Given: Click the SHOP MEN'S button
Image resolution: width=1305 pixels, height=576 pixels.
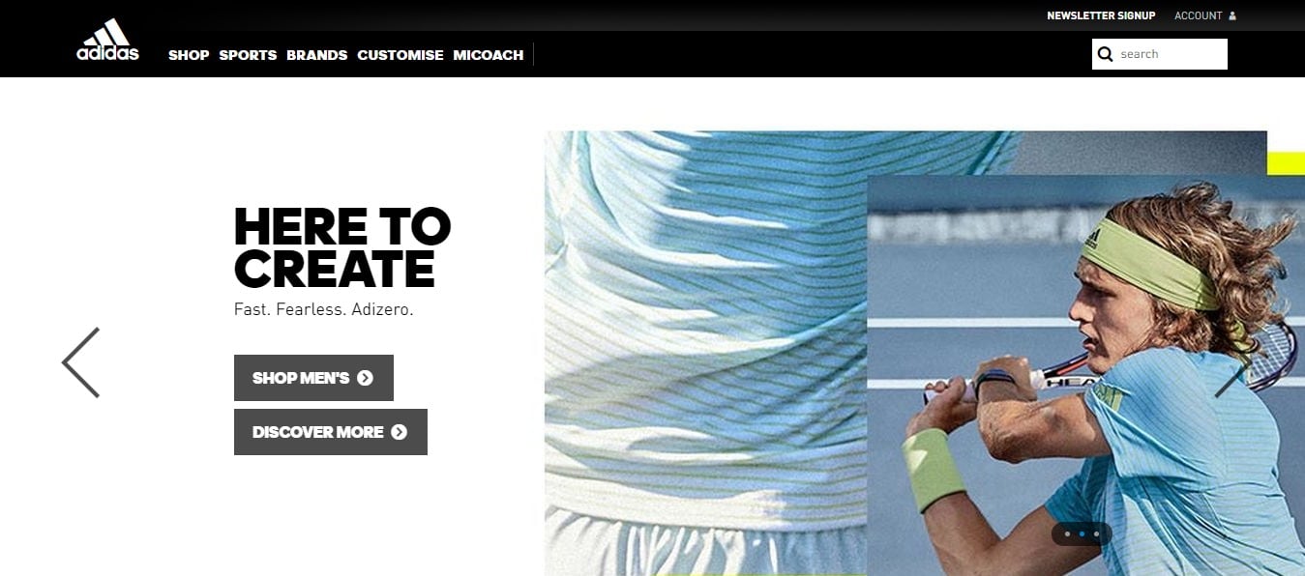Looking at the screenshot, I should [313, 378].
